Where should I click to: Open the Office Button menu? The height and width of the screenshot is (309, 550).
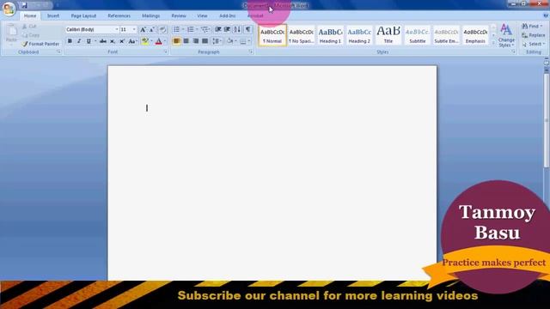click(9, 9)
